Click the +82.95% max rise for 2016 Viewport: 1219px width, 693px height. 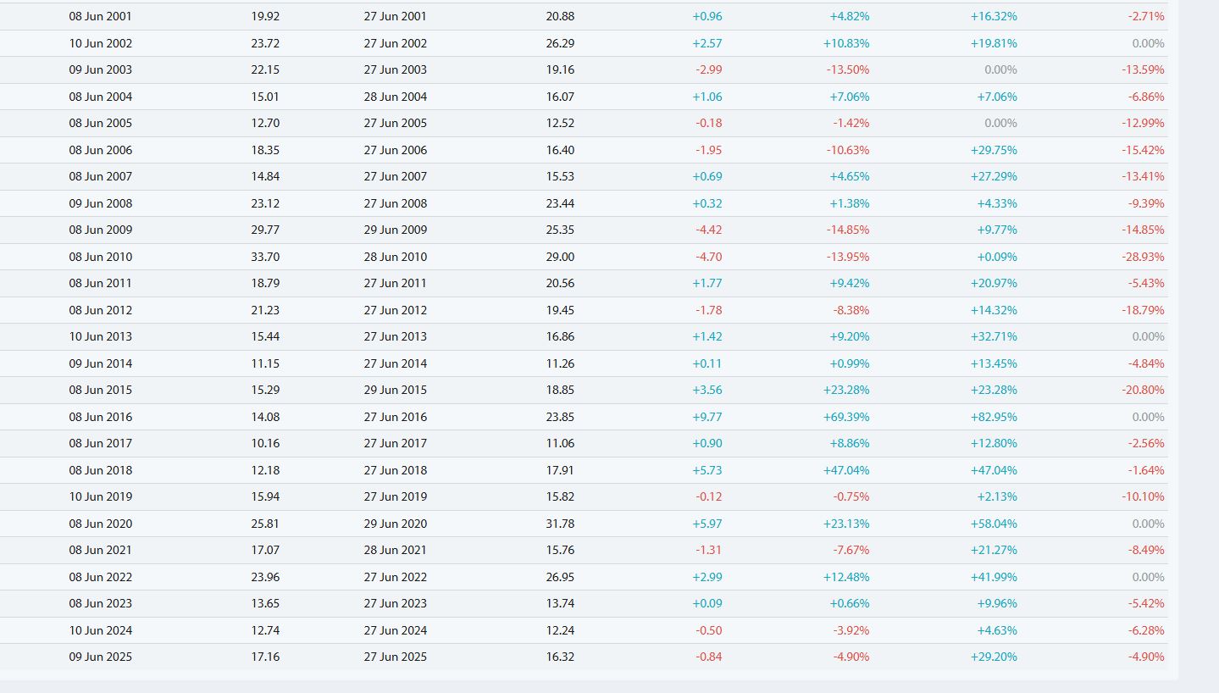(994, 417)
